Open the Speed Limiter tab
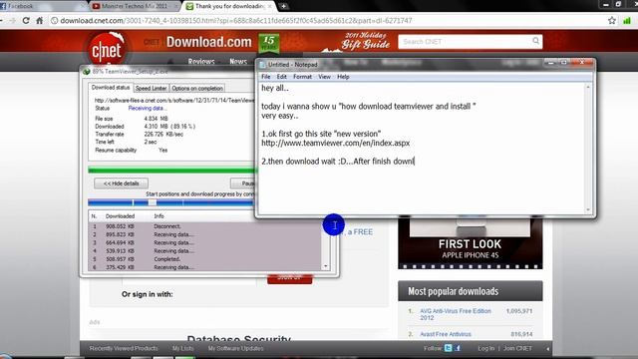This screenshot has width=638, height=359. 151,89
